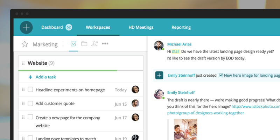The width and height of the screenshot is (280, 140).
Task: Open the three-dot more options menu
Action: tap(105, 44)
